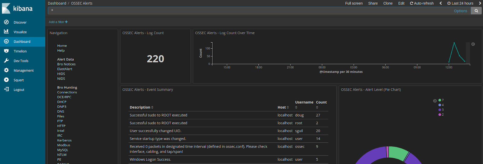Open HIDS navigation link
The image size is (483, 164).
pyautogui.click(x=61, y=74)
